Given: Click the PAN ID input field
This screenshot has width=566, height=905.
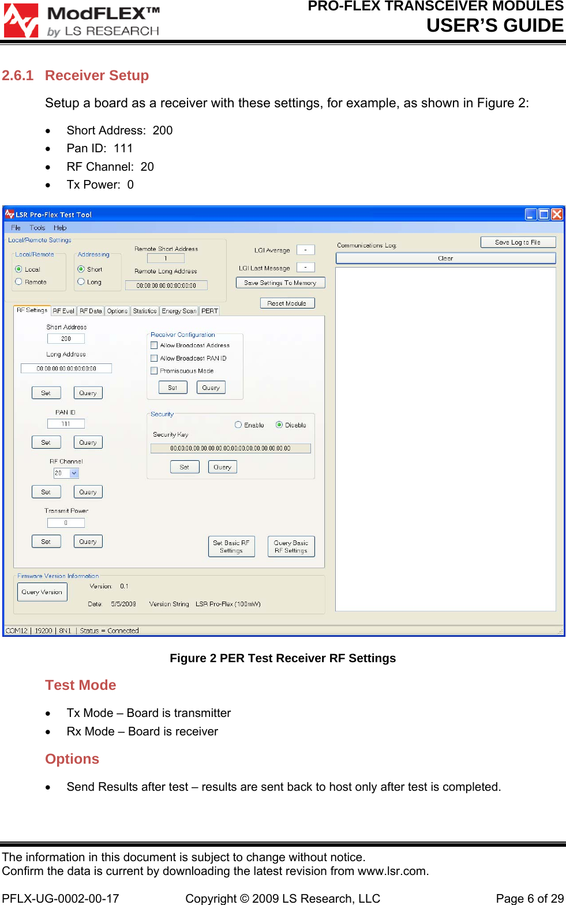Looking at the screenshot, I should pos(66,424).
